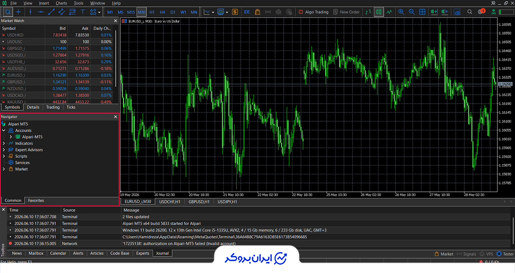The image size is (515, 273).
Task: Open the chart templates dropdown arrow
Action: [227, 12]
